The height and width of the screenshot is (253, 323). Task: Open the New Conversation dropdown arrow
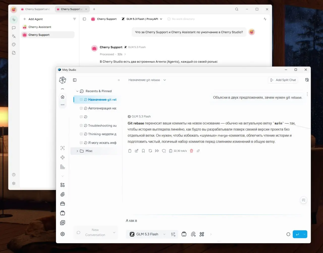(114, 233)
